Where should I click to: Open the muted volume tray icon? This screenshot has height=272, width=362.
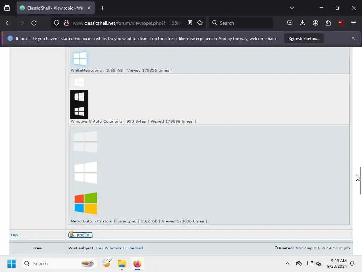(319, 263)
